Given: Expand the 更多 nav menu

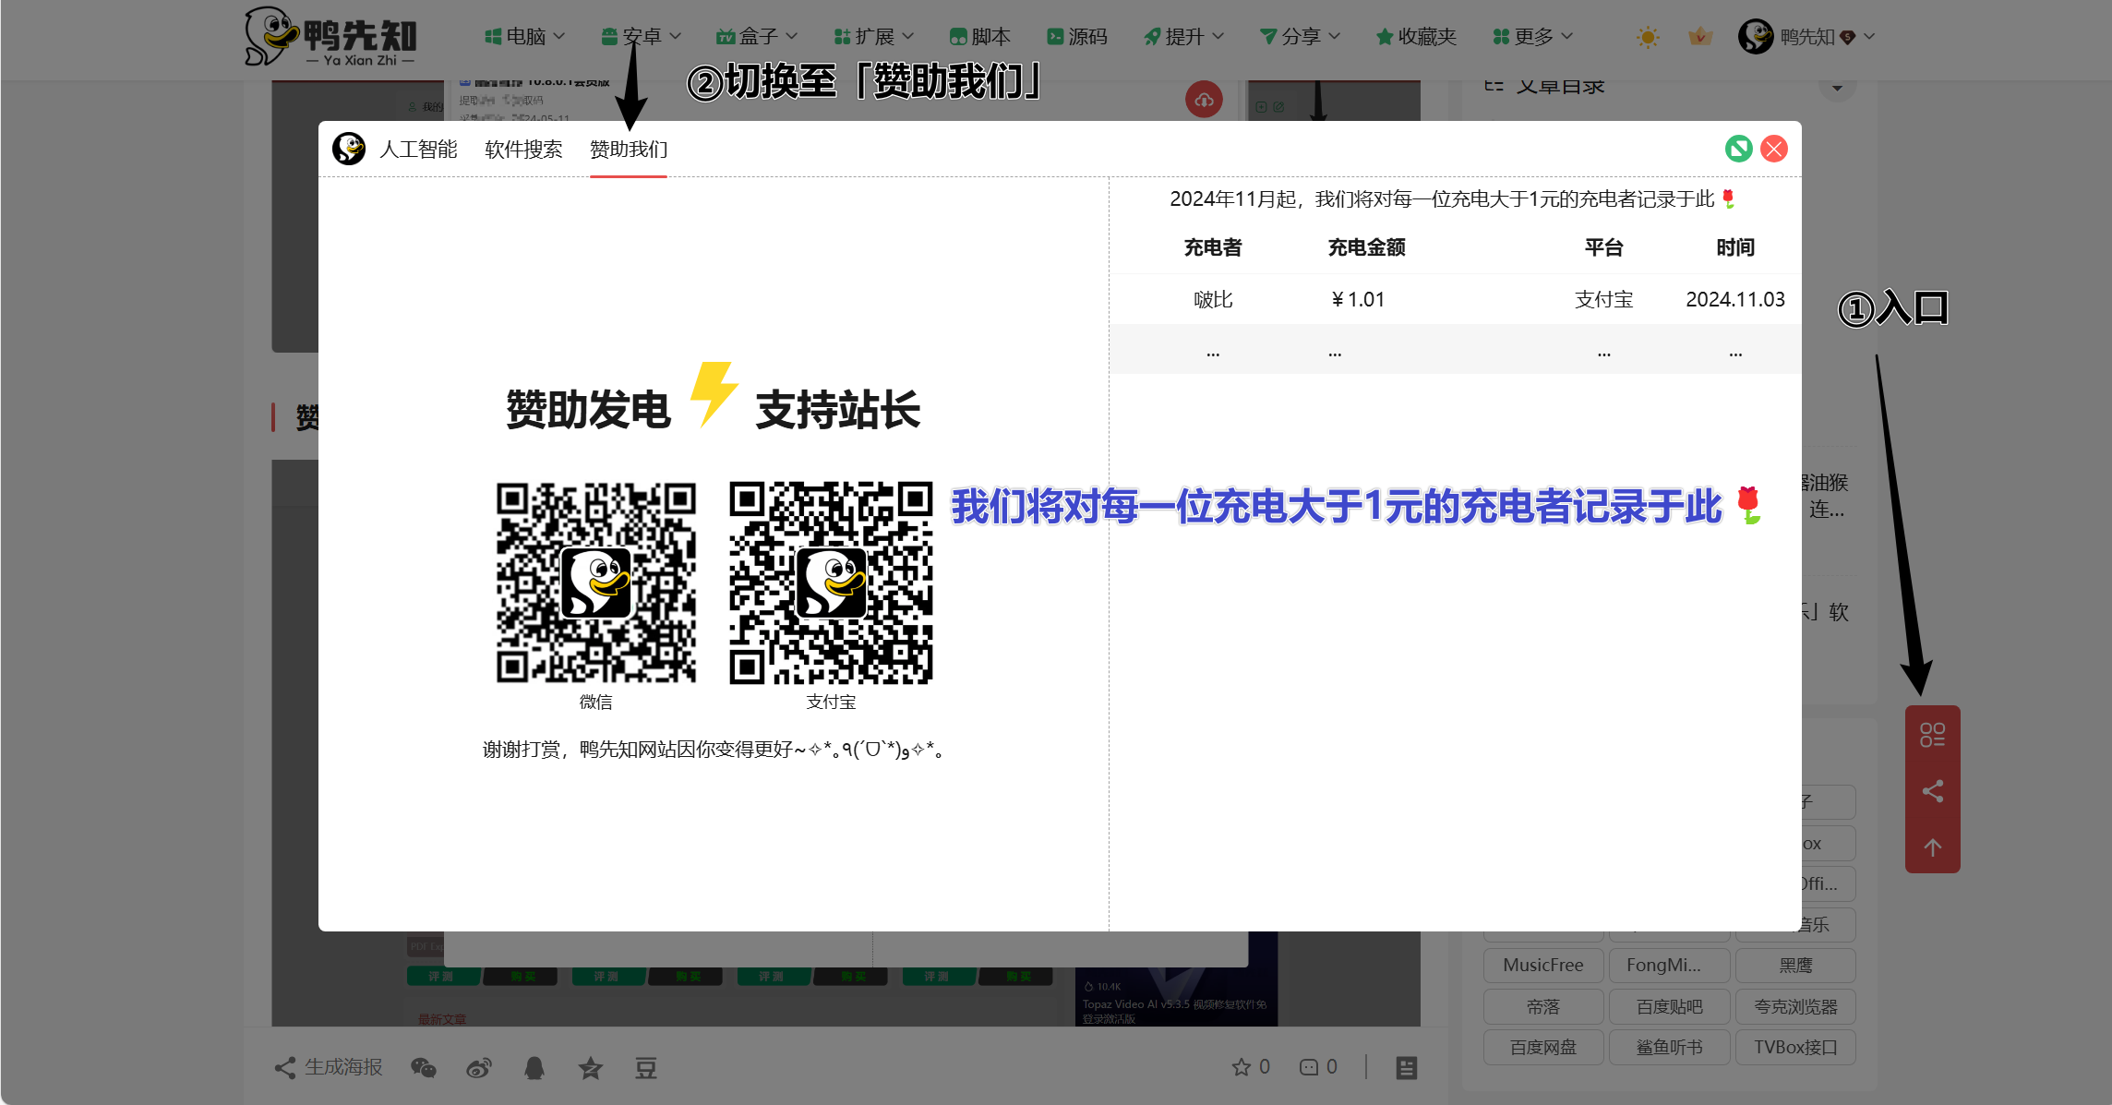Looking at the screenshot, I should coord(1532,37).
